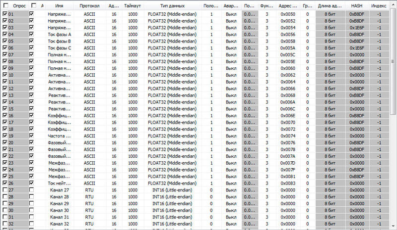Open the RTU protocol cell for Канал 28
397x230 pixels.
click(x=89, y=197)
